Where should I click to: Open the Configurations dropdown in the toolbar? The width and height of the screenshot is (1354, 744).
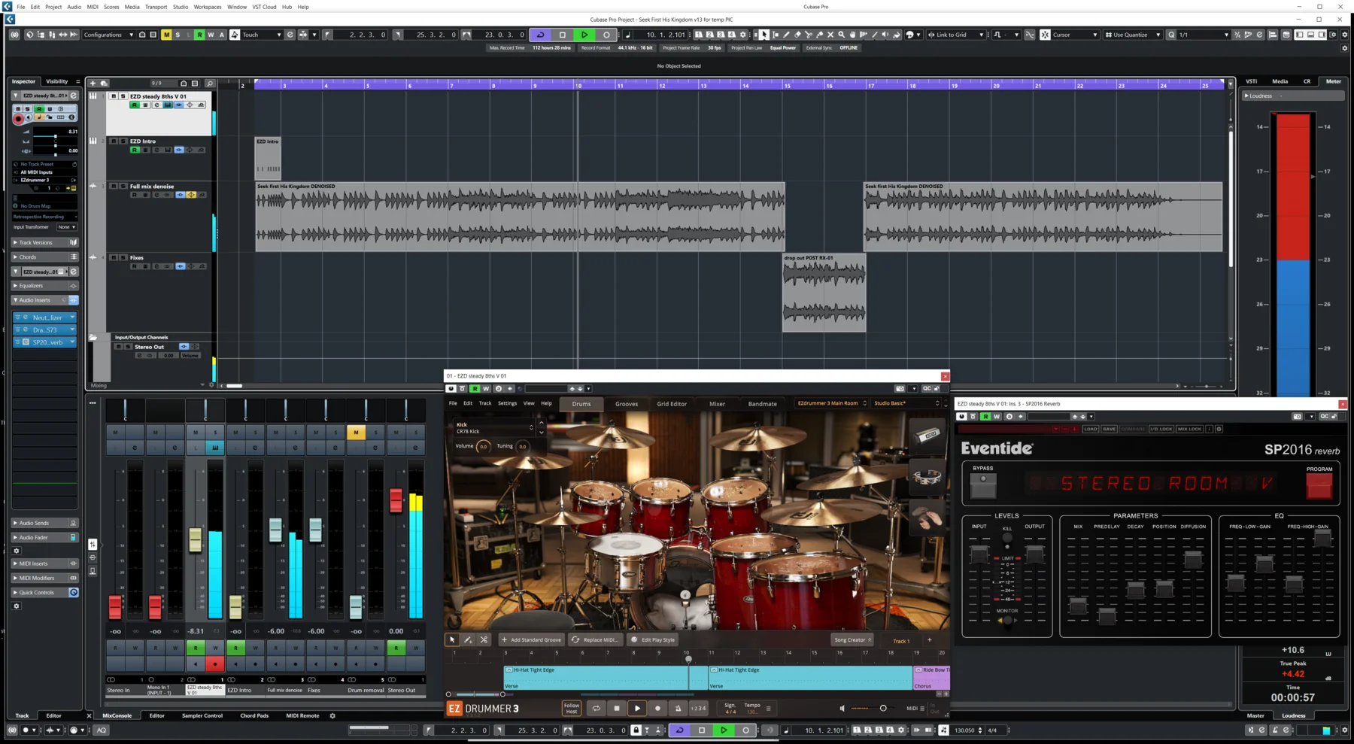pos(108,35)
